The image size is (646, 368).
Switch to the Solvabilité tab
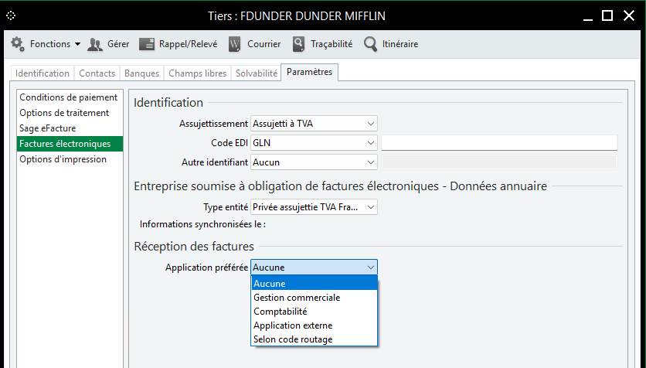click(x=257, y=73)
